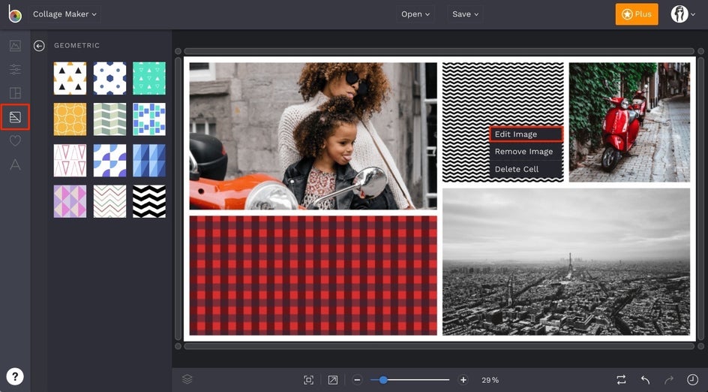Select Delete Cell in context menu
This screenshot has width=708, height=392.
click(517, 169)
